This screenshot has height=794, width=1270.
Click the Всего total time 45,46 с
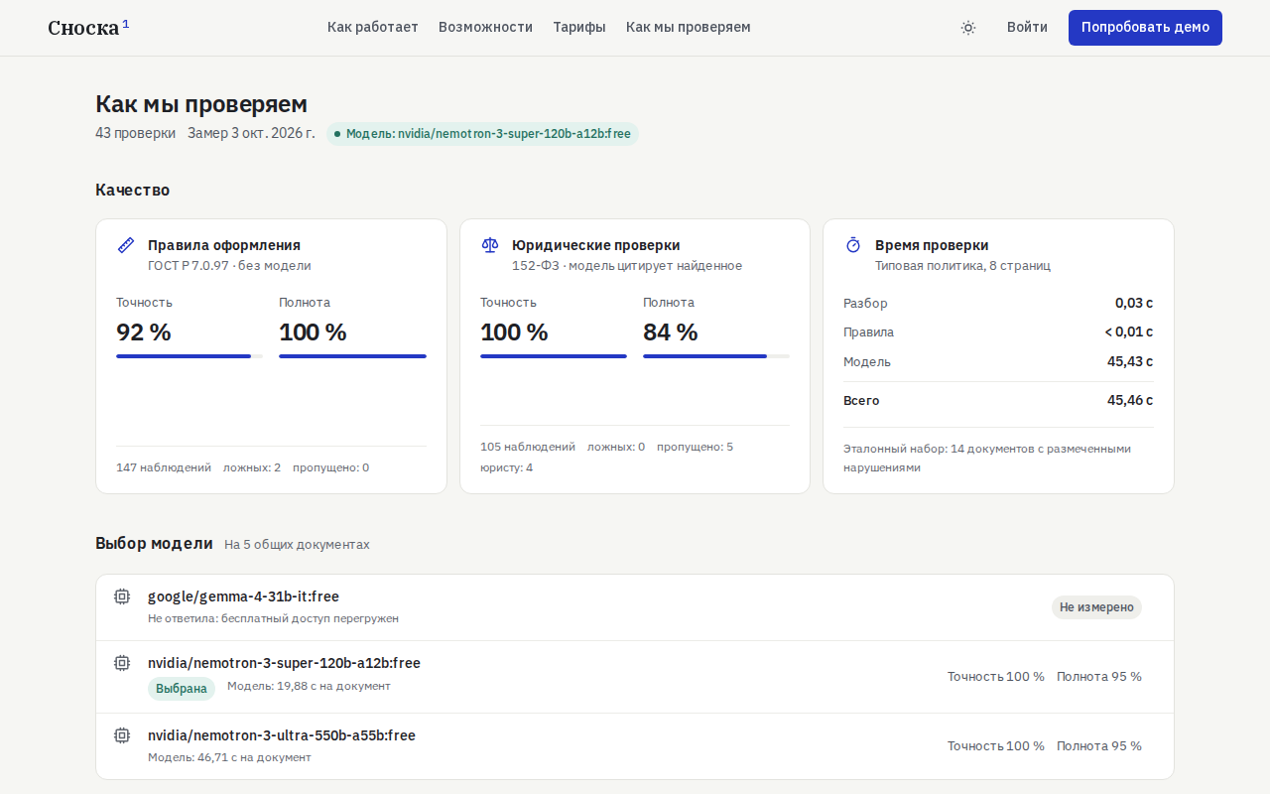tap(1130, 401)
